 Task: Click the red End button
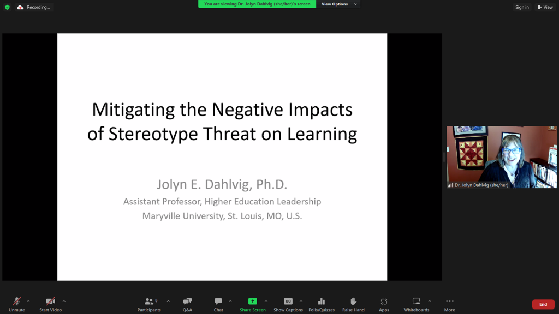[x=543, y=304]
